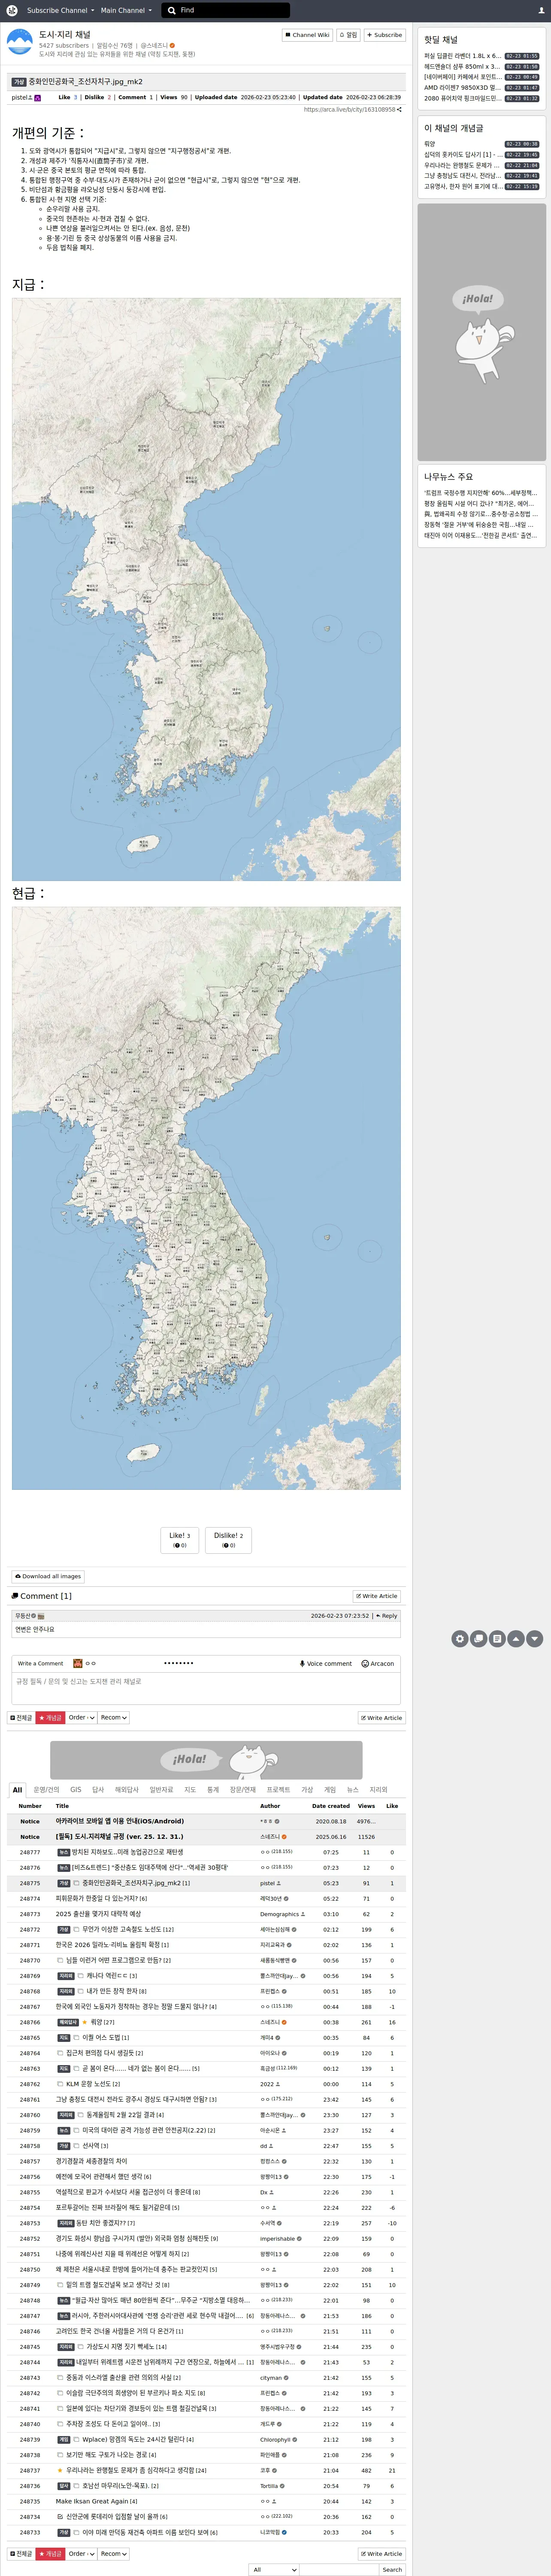The image size is (551, 2576).
Task: Click the bottom search text field
Action: point(339,2569)
